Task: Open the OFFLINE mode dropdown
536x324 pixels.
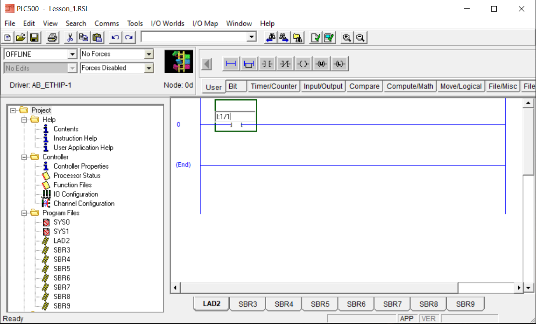Action: click(72, 54)
